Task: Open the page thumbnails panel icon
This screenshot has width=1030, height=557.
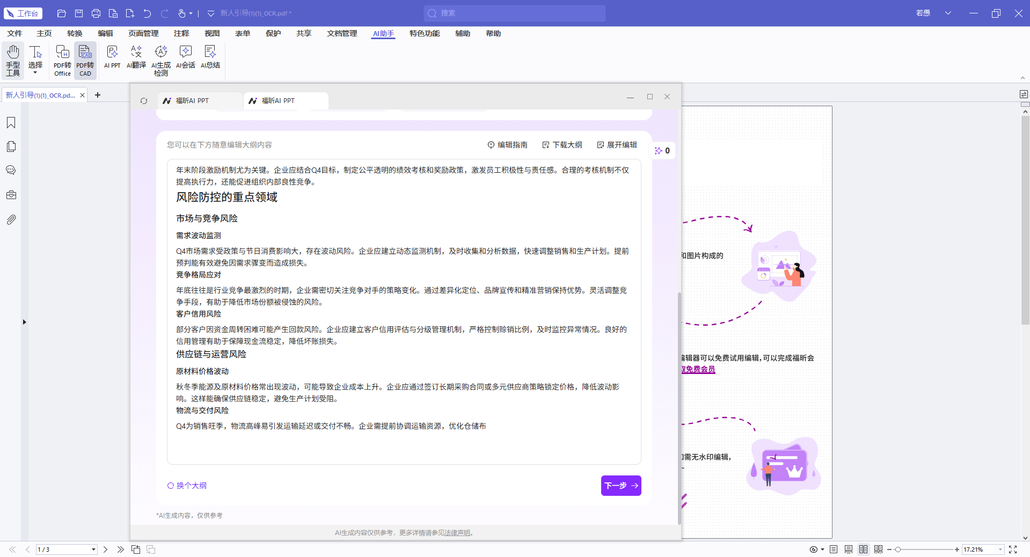Action: click(x=11, y=146)
